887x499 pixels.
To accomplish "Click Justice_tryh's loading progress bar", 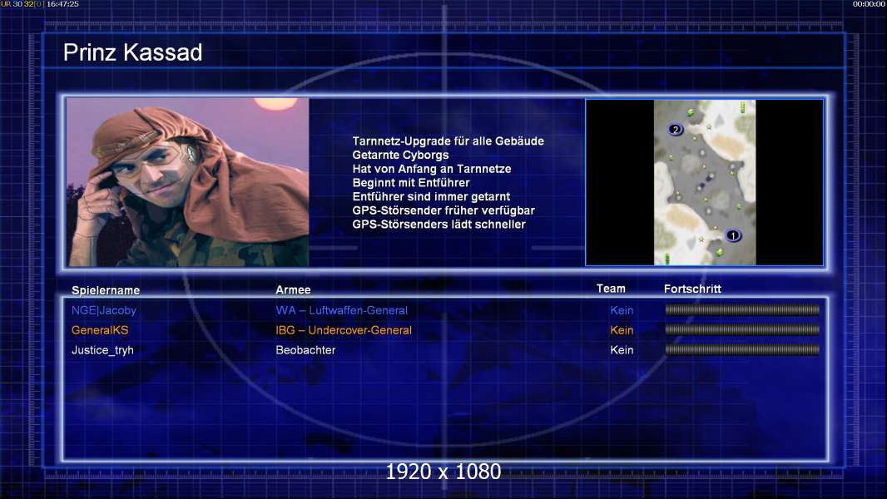I will [742, 350].
